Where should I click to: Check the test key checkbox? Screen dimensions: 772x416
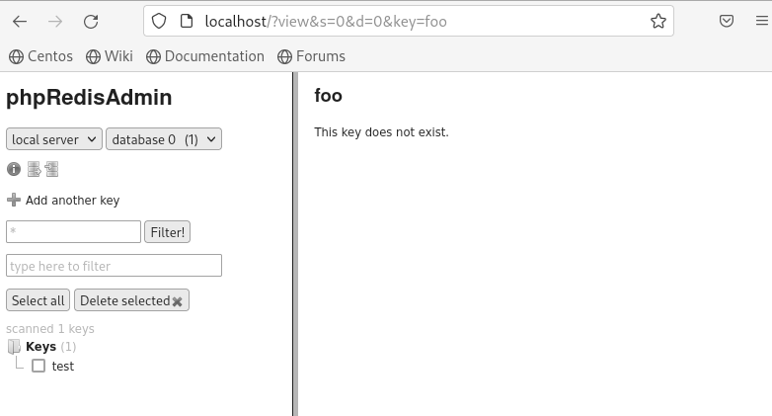pyautogui.click(x=39, y=366)
